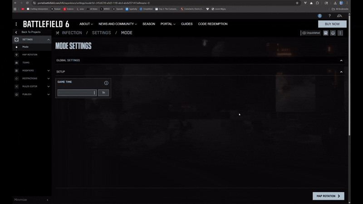
Task: Click the Settings gear icon in sidebar
Action: coord(16,39)
